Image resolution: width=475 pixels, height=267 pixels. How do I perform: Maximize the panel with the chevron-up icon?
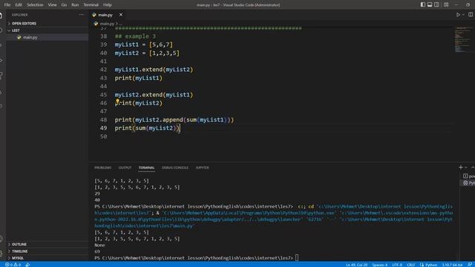coord(472,168)
